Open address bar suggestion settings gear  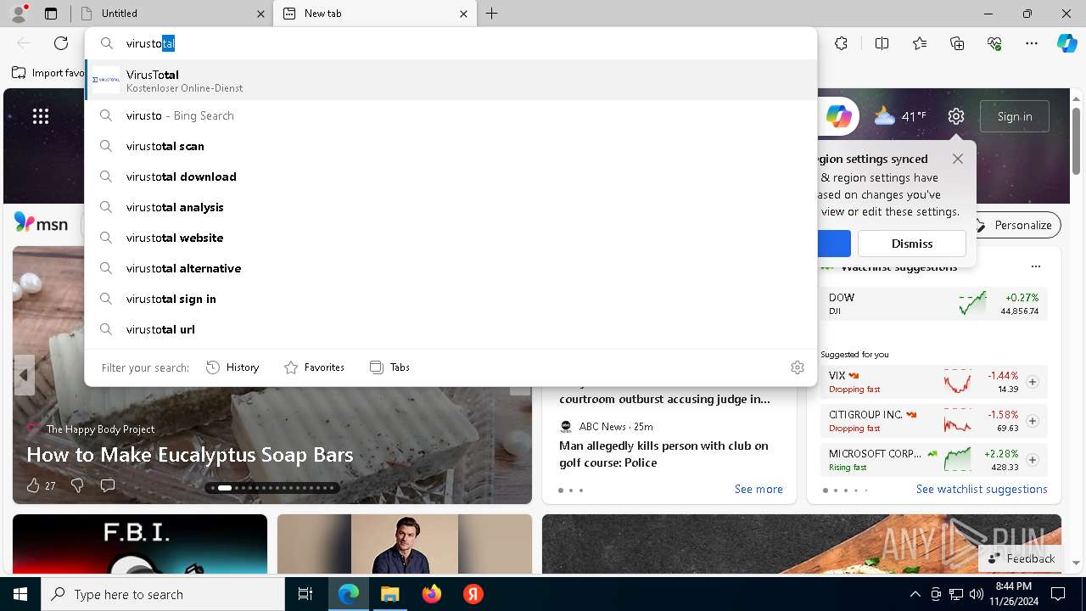pyautogui.click(x=798, y=367)
